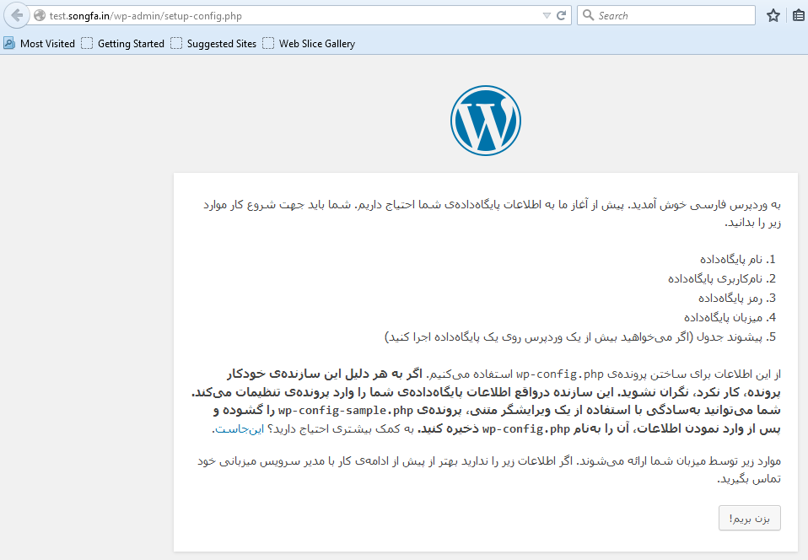Viewport: 808px width, 560px height.
Task: Click the browser back arrow button
Action: click(17, 15)
